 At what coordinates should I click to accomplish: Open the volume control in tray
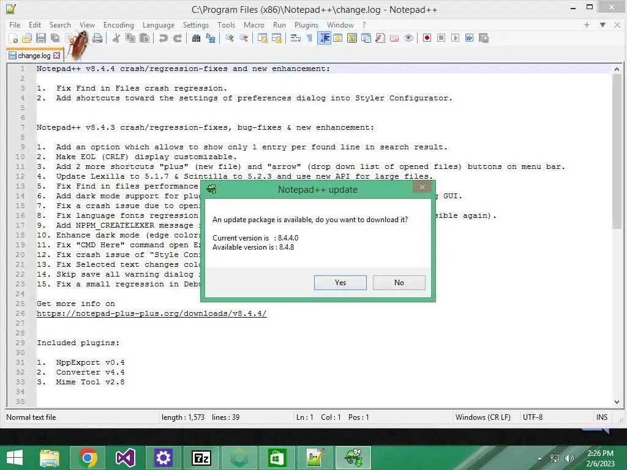(x=569, y=458)
